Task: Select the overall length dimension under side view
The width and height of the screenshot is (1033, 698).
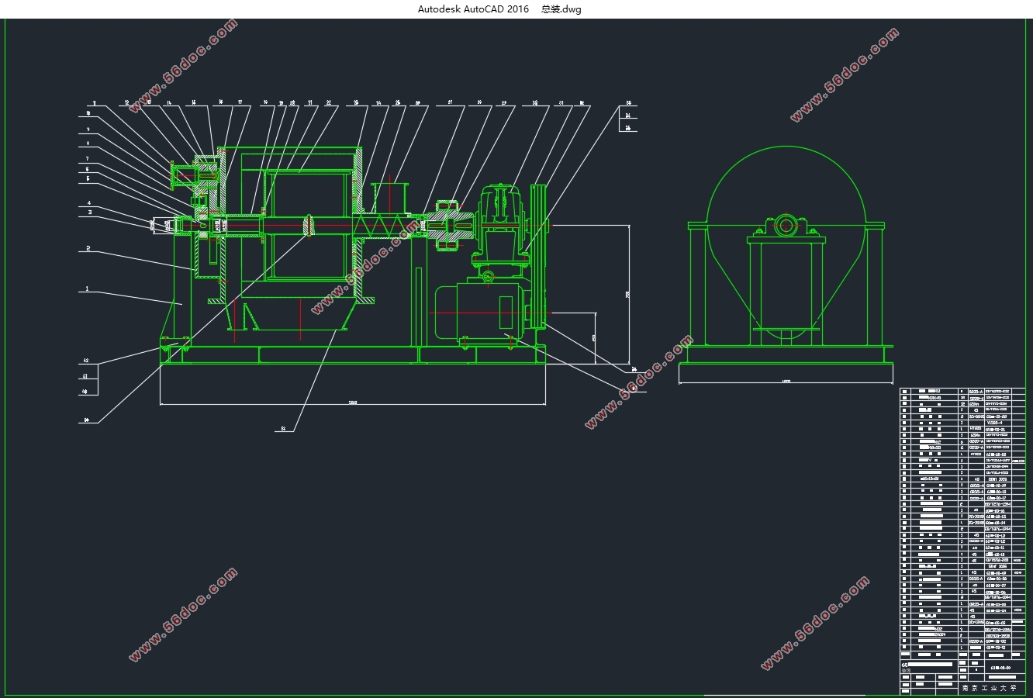Action: (x=354, y=403)
